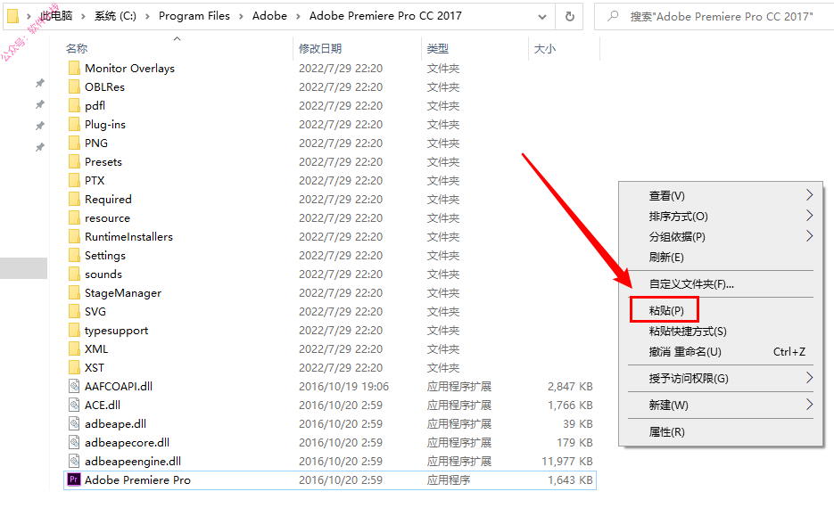Click the Required folder icon

(74, 199)
